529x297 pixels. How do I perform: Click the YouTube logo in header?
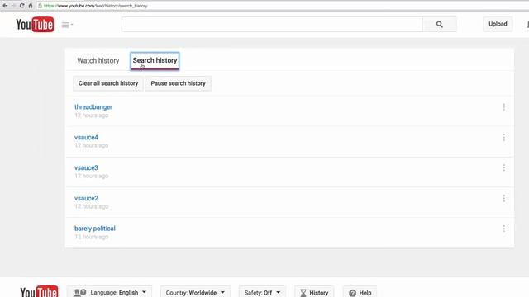pos(35,25)
